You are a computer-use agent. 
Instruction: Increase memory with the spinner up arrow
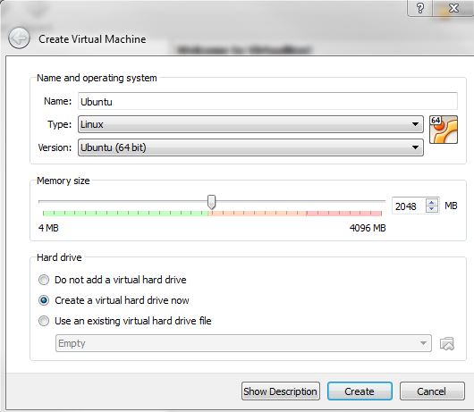tap(432, 203)
